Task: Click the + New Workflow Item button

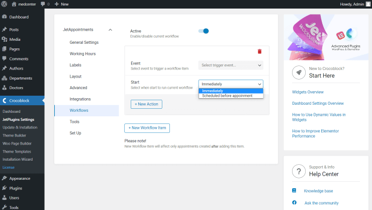Action: pyautogui.click(x=147, y=128)
